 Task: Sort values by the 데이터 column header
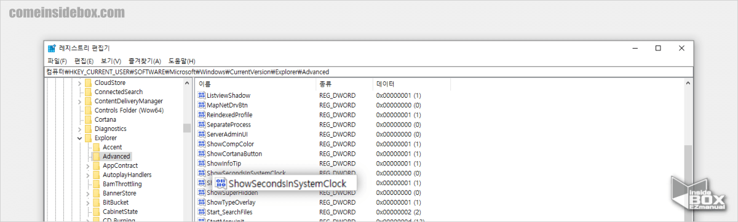point(411,84)
